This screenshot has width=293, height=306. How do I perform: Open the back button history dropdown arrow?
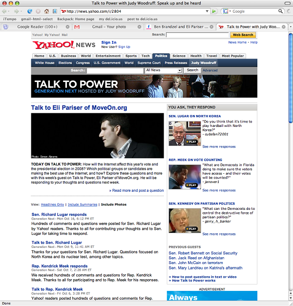click(x=9, y=11)
